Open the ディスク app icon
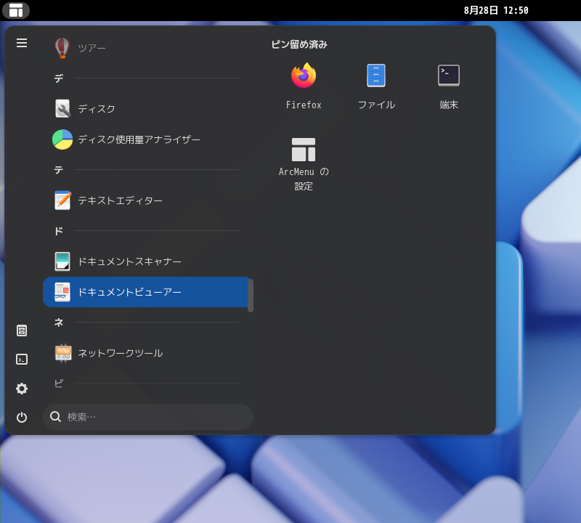The width and height of the screenshot is (581, 523). coord(62,109)
